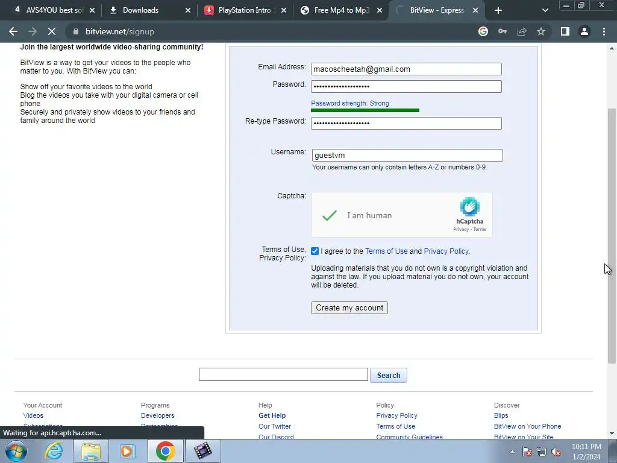Open the hCaptcha Privacy link
Screen dimensions: 617x463
pyautogui.click(x=461, y=229)
